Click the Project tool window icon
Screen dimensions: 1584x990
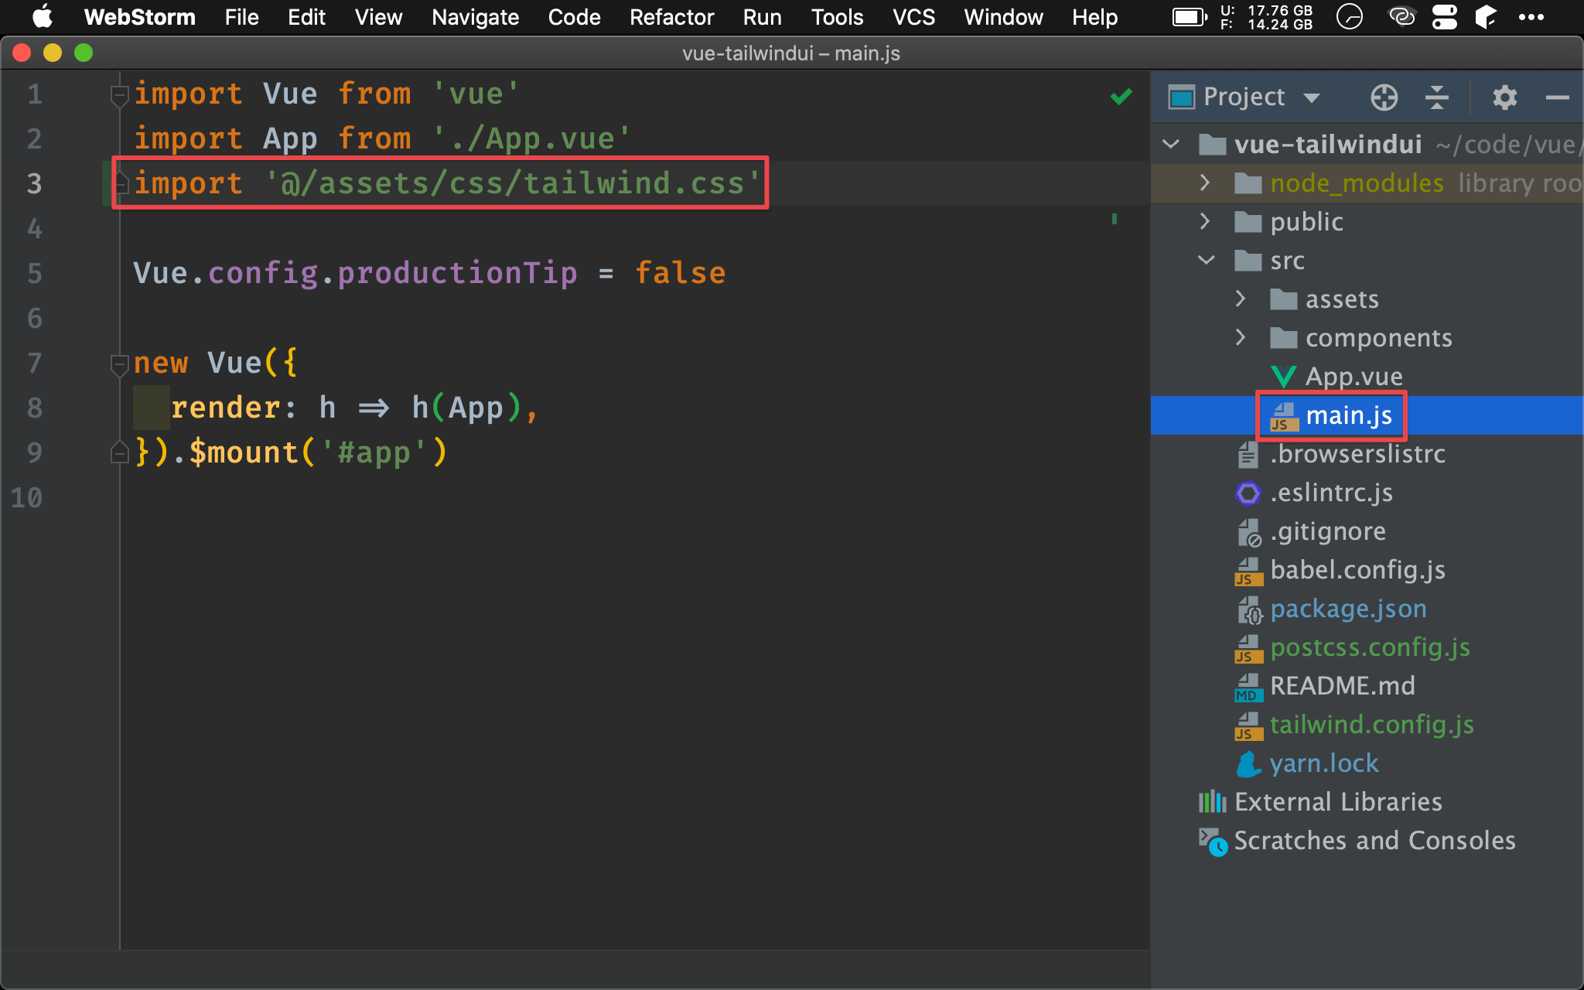(1181, 97)
